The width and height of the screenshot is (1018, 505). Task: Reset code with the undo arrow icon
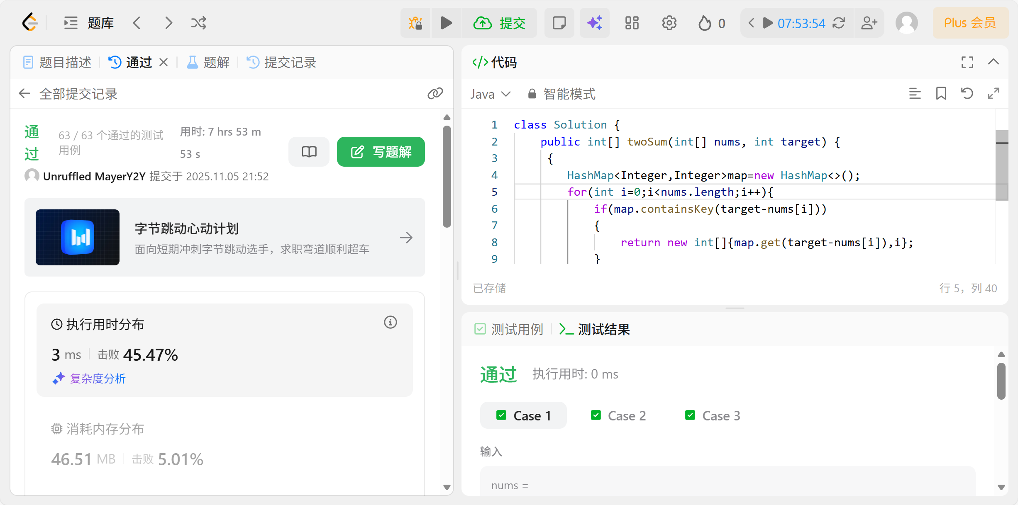pos(967,94)
